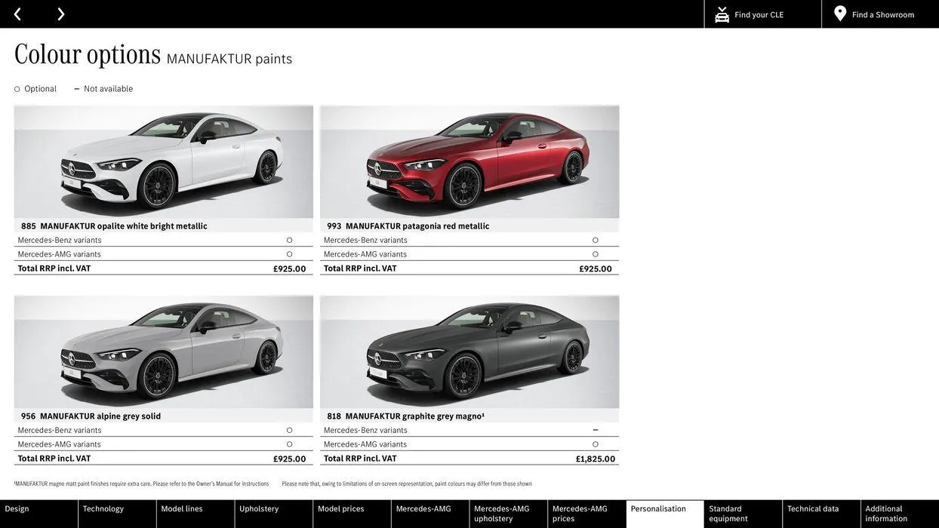Click Optional circle symbol in the legend
This screenshot has height=528, width=939.
17,89
